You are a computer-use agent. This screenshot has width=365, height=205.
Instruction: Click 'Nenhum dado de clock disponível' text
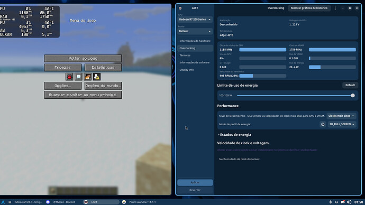point(239,159)
